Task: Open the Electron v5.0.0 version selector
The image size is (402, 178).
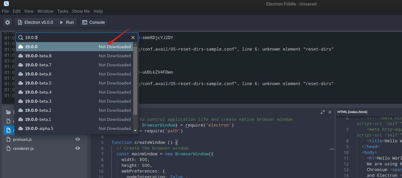Action: [35, 23]
